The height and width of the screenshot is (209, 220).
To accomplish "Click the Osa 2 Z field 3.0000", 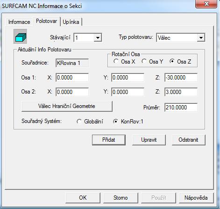I will point(181,92).
